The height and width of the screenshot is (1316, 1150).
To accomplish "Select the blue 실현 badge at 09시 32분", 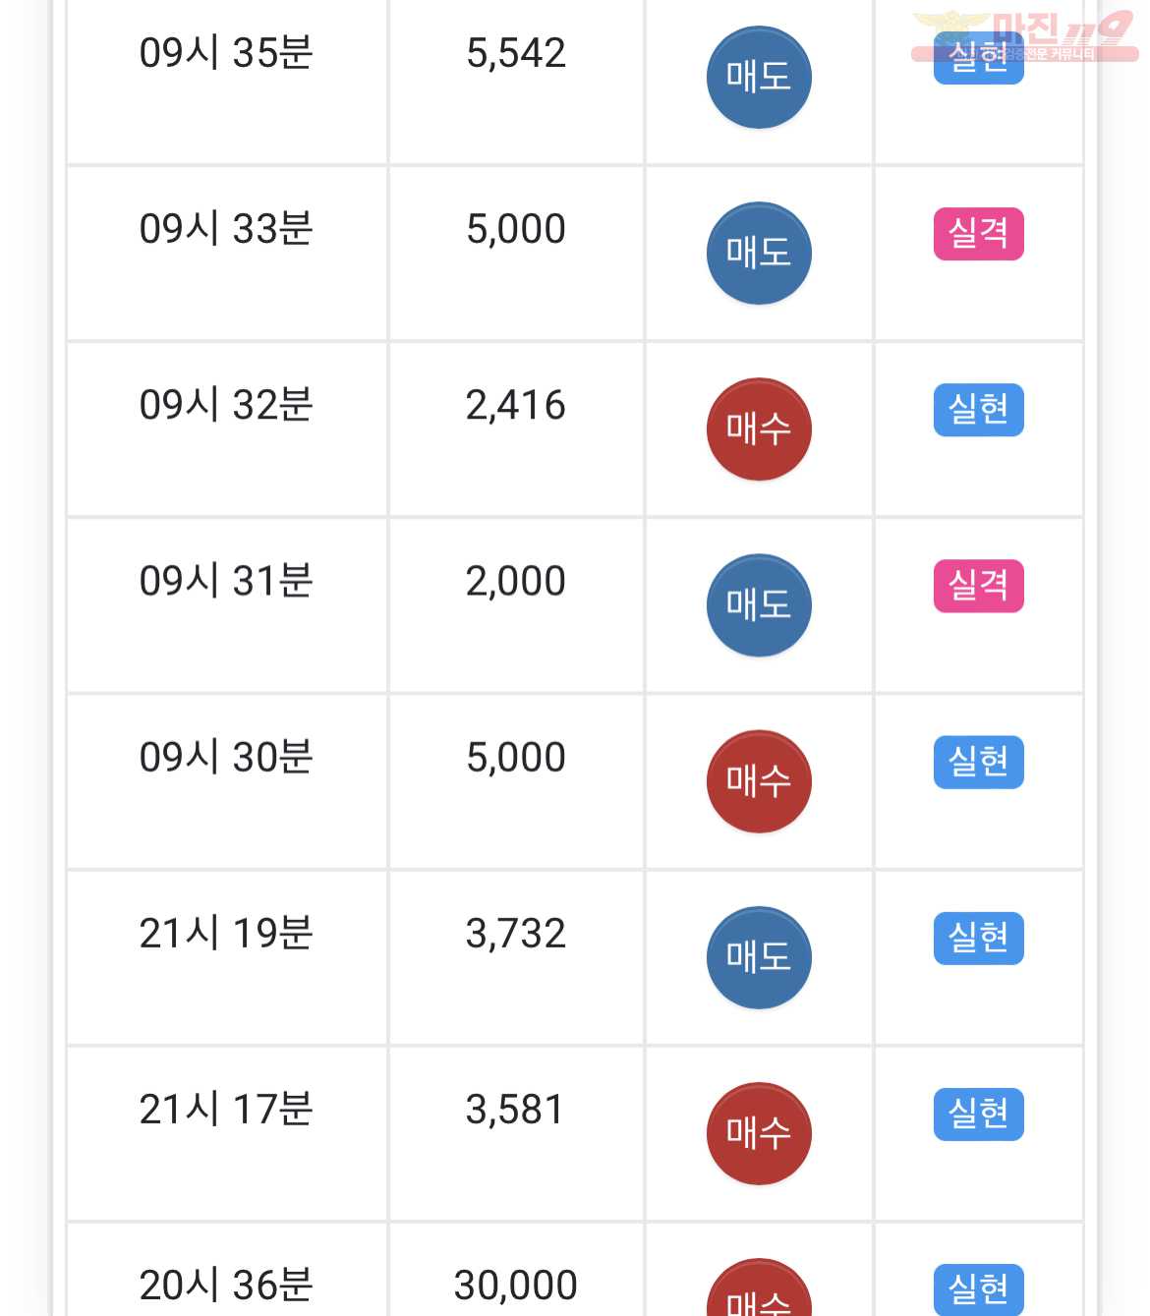I will click(978, 410).
